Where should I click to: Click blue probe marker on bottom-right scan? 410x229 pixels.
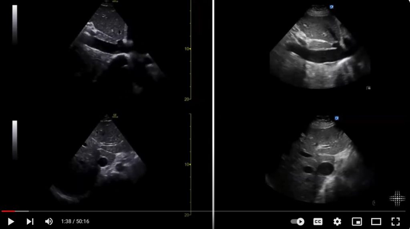tap(337, 118)
